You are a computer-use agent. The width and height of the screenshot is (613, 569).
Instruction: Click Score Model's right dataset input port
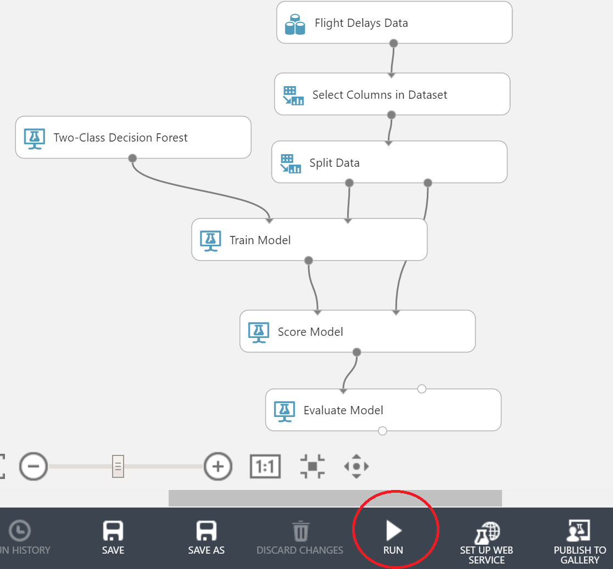[396, 312]
